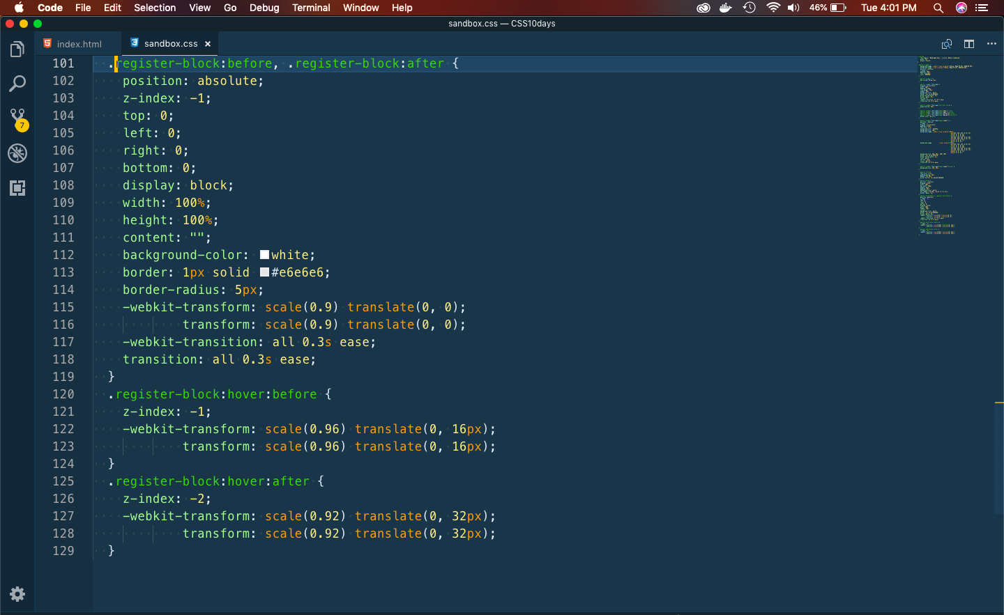Click 'z-index: -2;' on line 126
Viewport: 1004px width, 615px height.
167,499
